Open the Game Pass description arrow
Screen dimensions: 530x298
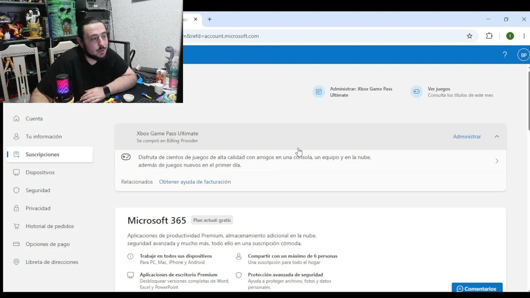click(497, 161)
